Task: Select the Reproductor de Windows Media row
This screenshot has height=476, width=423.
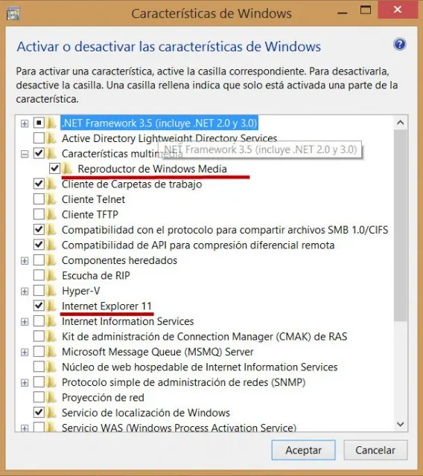Action: click(152, 169)
